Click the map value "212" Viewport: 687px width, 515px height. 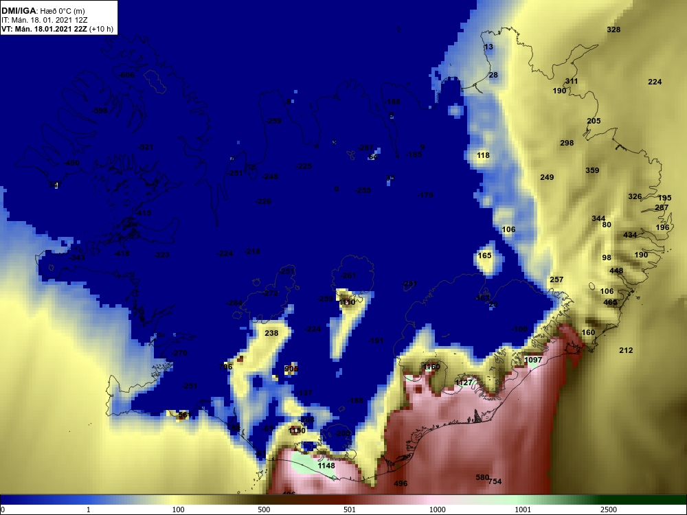coord(626,350)
